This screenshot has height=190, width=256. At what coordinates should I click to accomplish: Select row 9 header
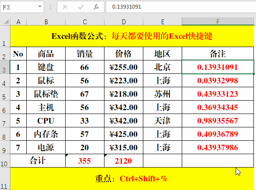click(5, 147)
